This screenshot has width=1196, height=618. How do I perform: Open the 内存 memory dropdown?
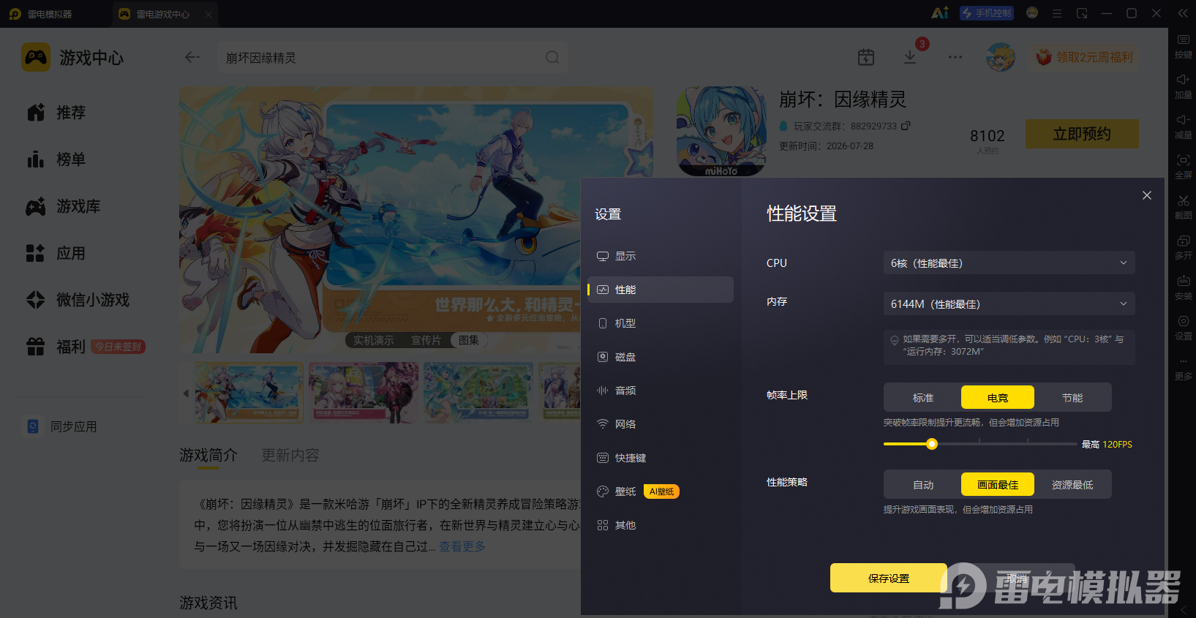tap(1009, 304)
